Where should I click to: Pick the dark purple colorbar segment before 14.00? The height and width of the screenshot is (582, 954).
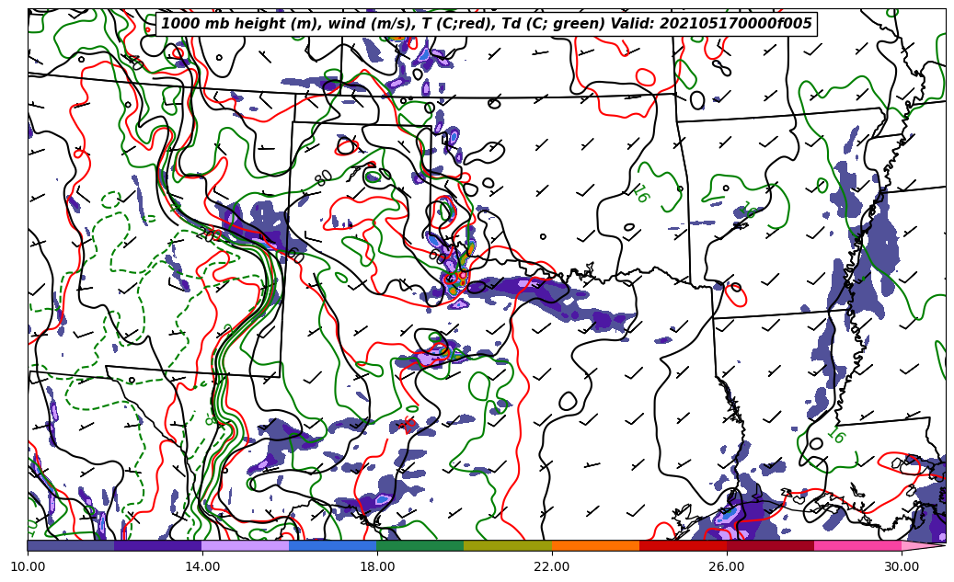(x=158, y=545)
